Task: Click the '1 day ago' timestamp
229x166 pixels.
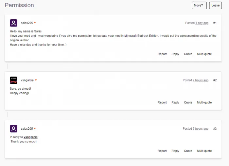Action: pos(202,23)
